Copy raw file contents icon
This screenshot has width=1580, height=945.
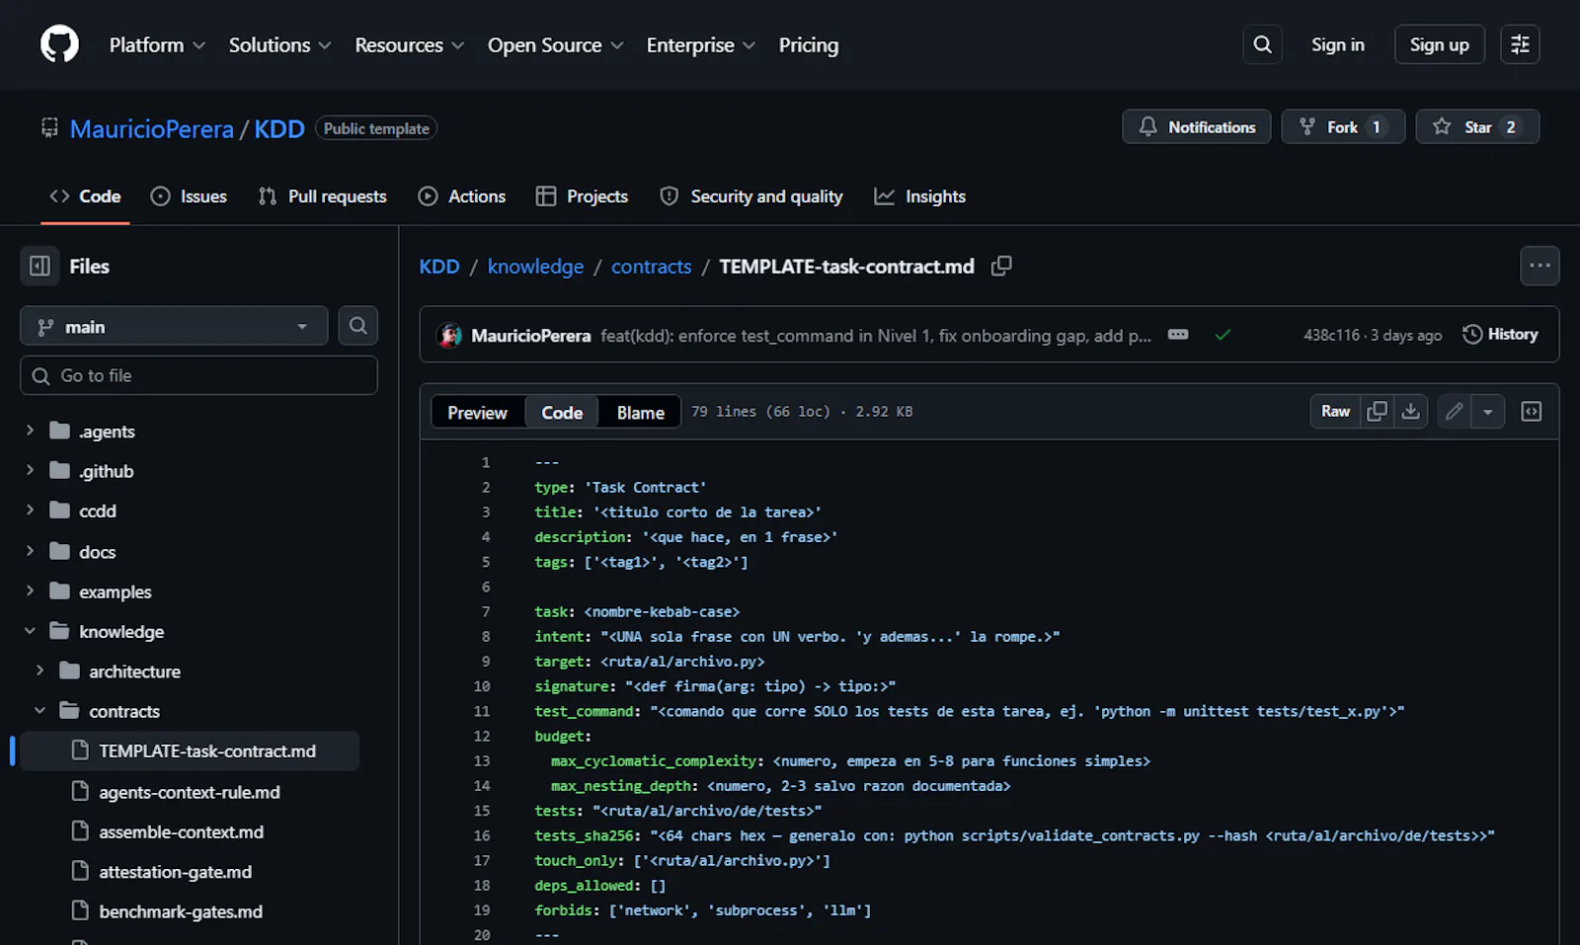1377,411
